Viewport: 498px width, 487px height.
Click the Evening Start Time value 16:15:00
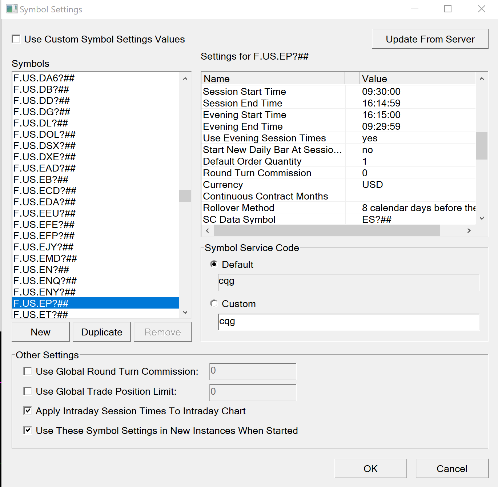point(381,114)
